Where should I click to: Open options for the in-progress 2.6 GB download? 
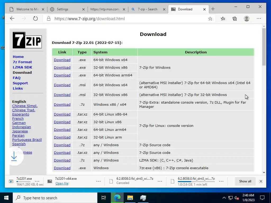coord(221,181)
